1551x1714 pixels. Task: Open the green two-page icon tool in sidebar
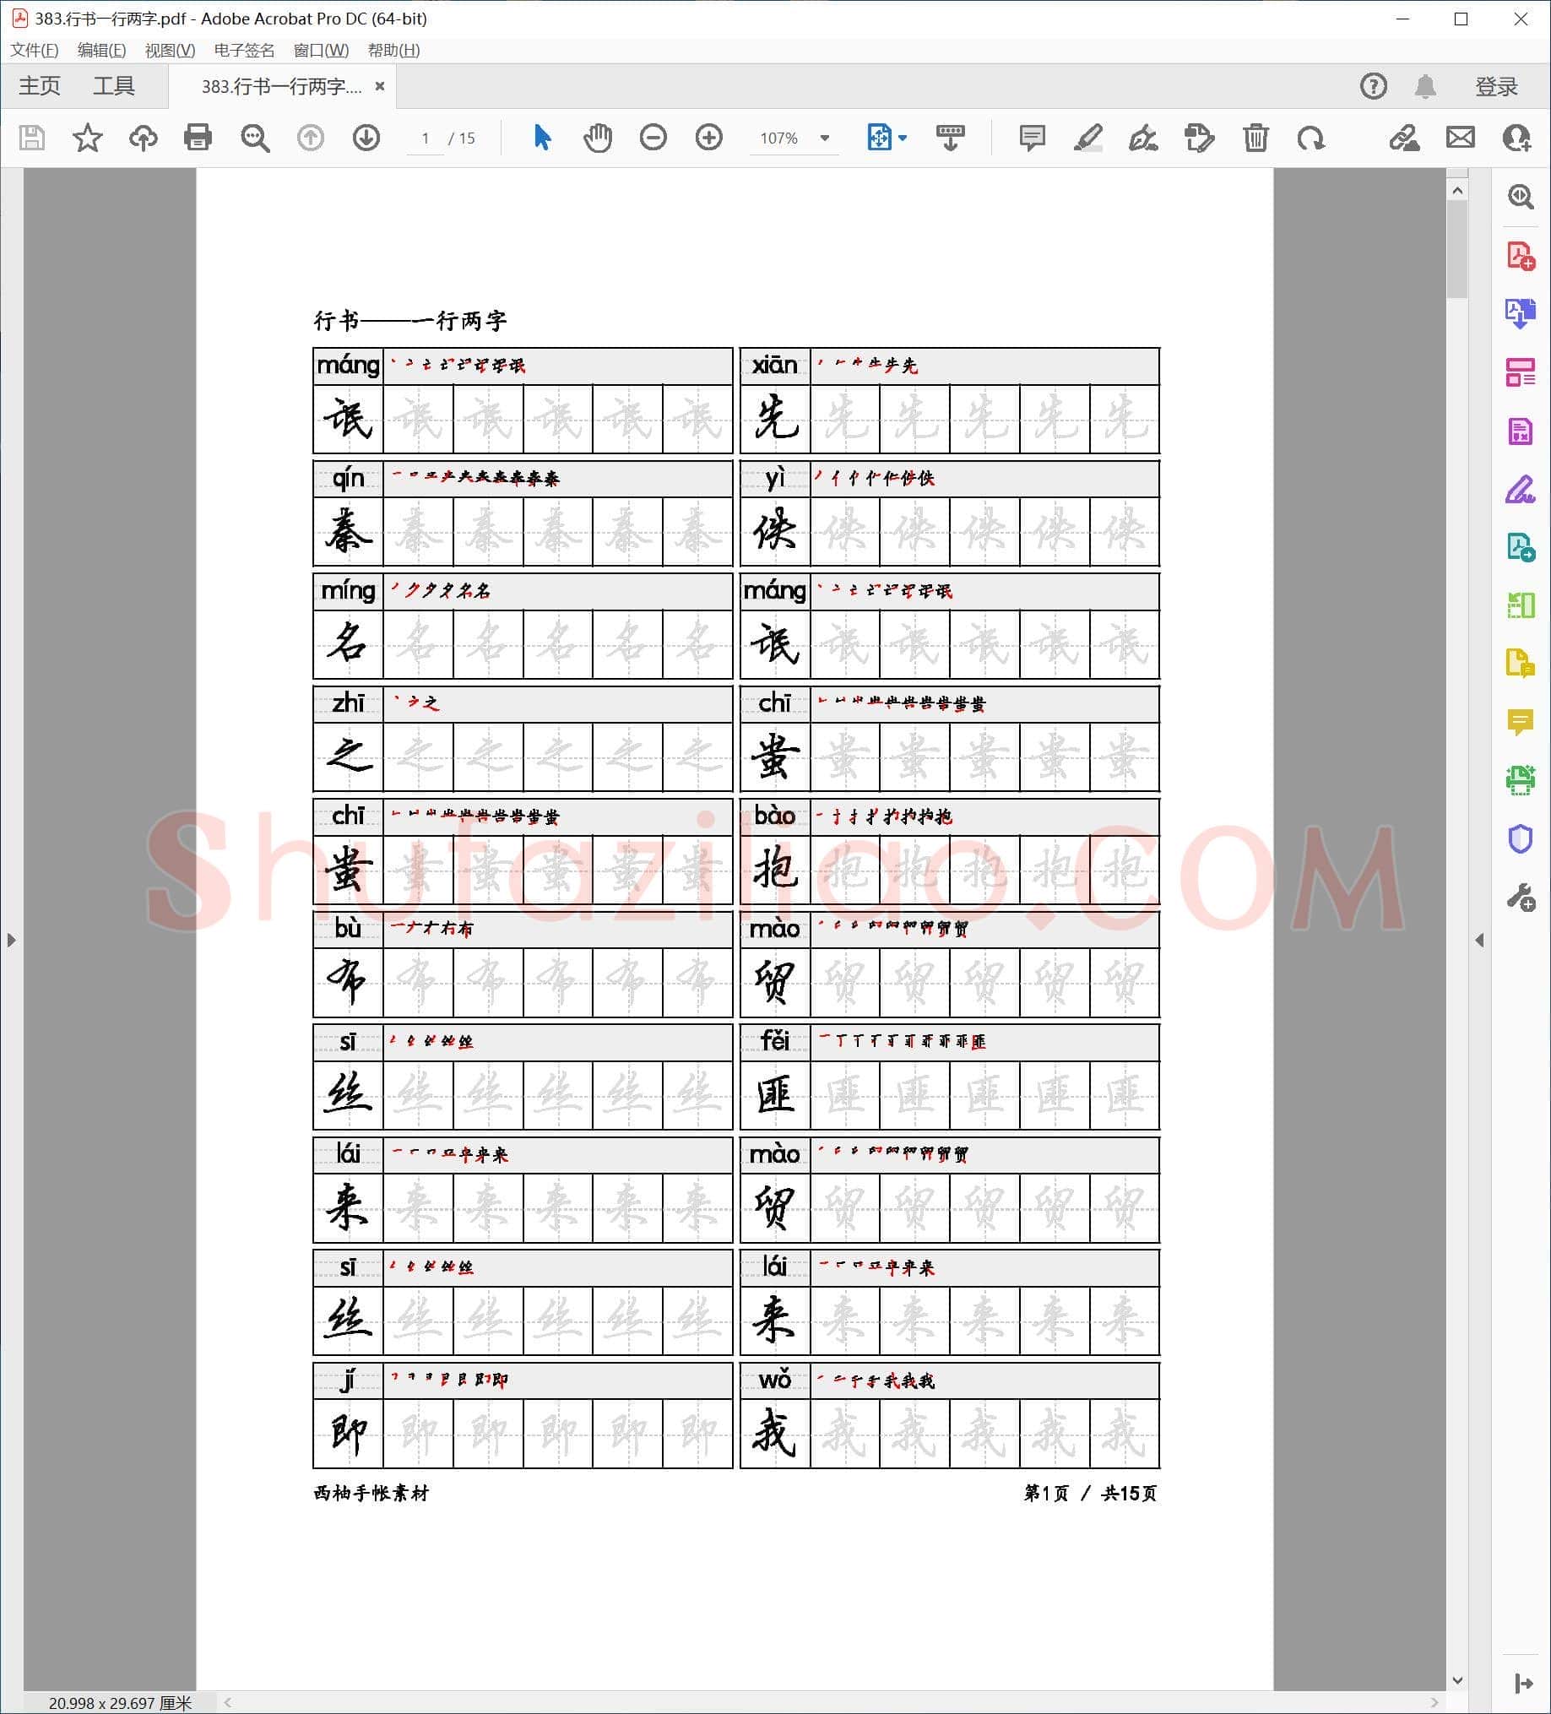pyautogui.click(x=1521, y=605)
